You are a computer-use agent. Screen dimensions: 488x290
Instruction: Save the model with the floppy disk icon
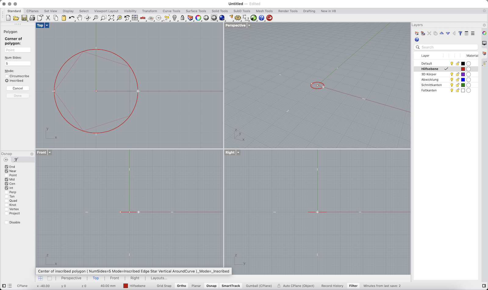(x=24, y=18)
